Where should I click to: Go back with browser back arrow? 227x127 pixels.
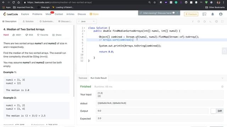point(4,2)
